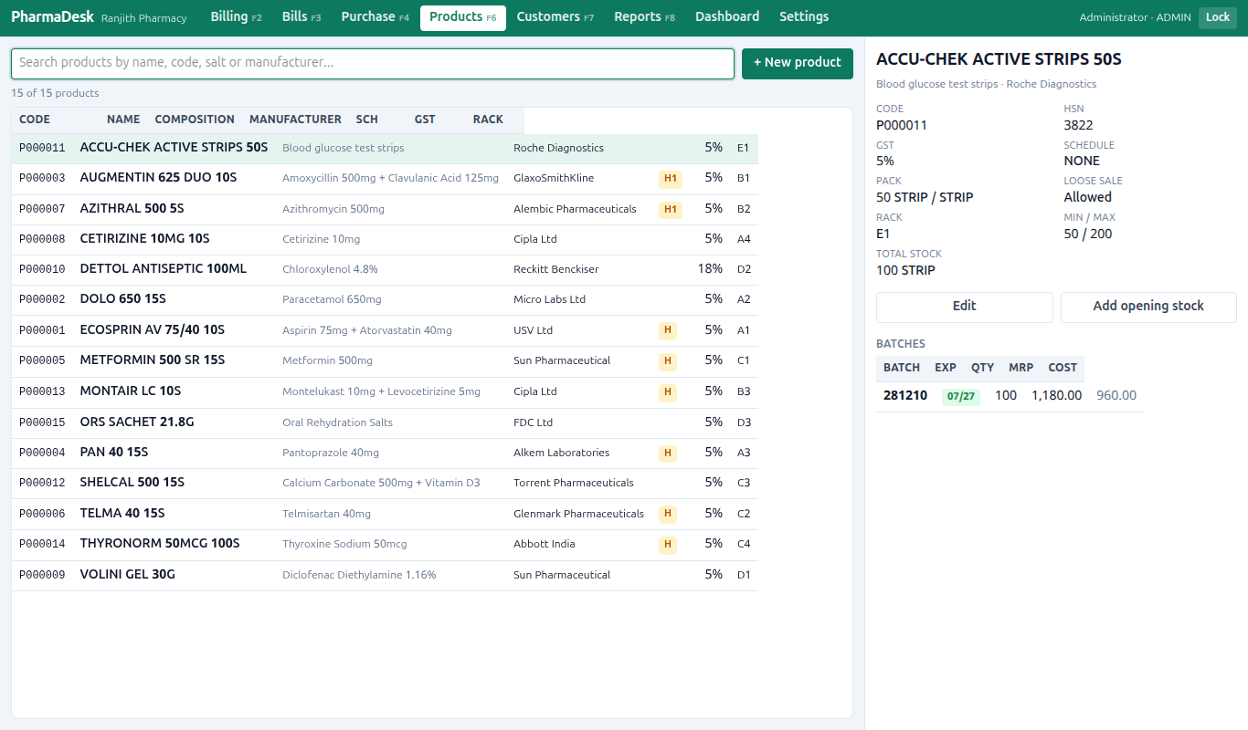Click the H schedule badge on THYRONORM
The width and height of the screenshot is (1248, 730).
pyautogui.click(x=668, y=545)
